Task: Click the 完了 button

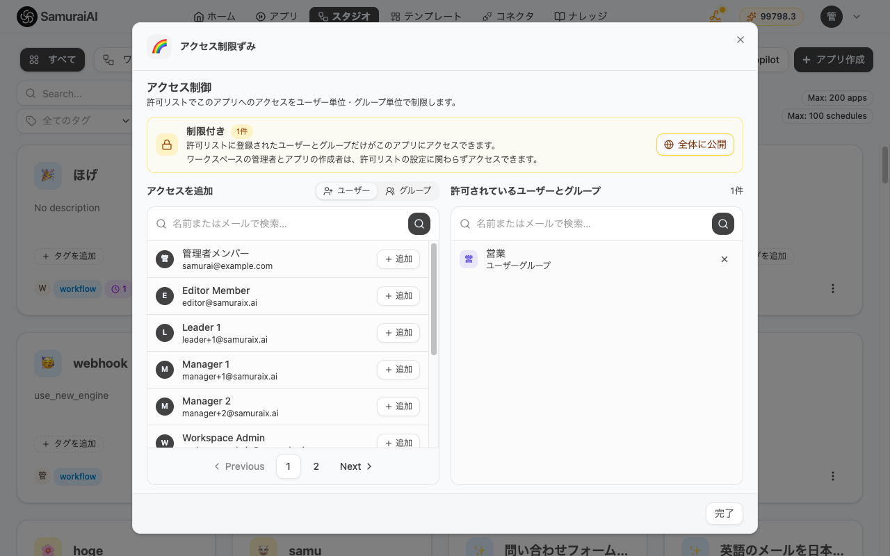Action: coord(724,514)
